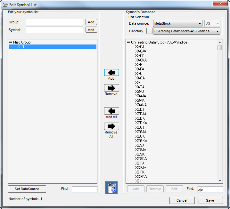Viewport: 230px width, 209px height.
Task: Click the left-arrow Add button
Action: click(111, 73)
